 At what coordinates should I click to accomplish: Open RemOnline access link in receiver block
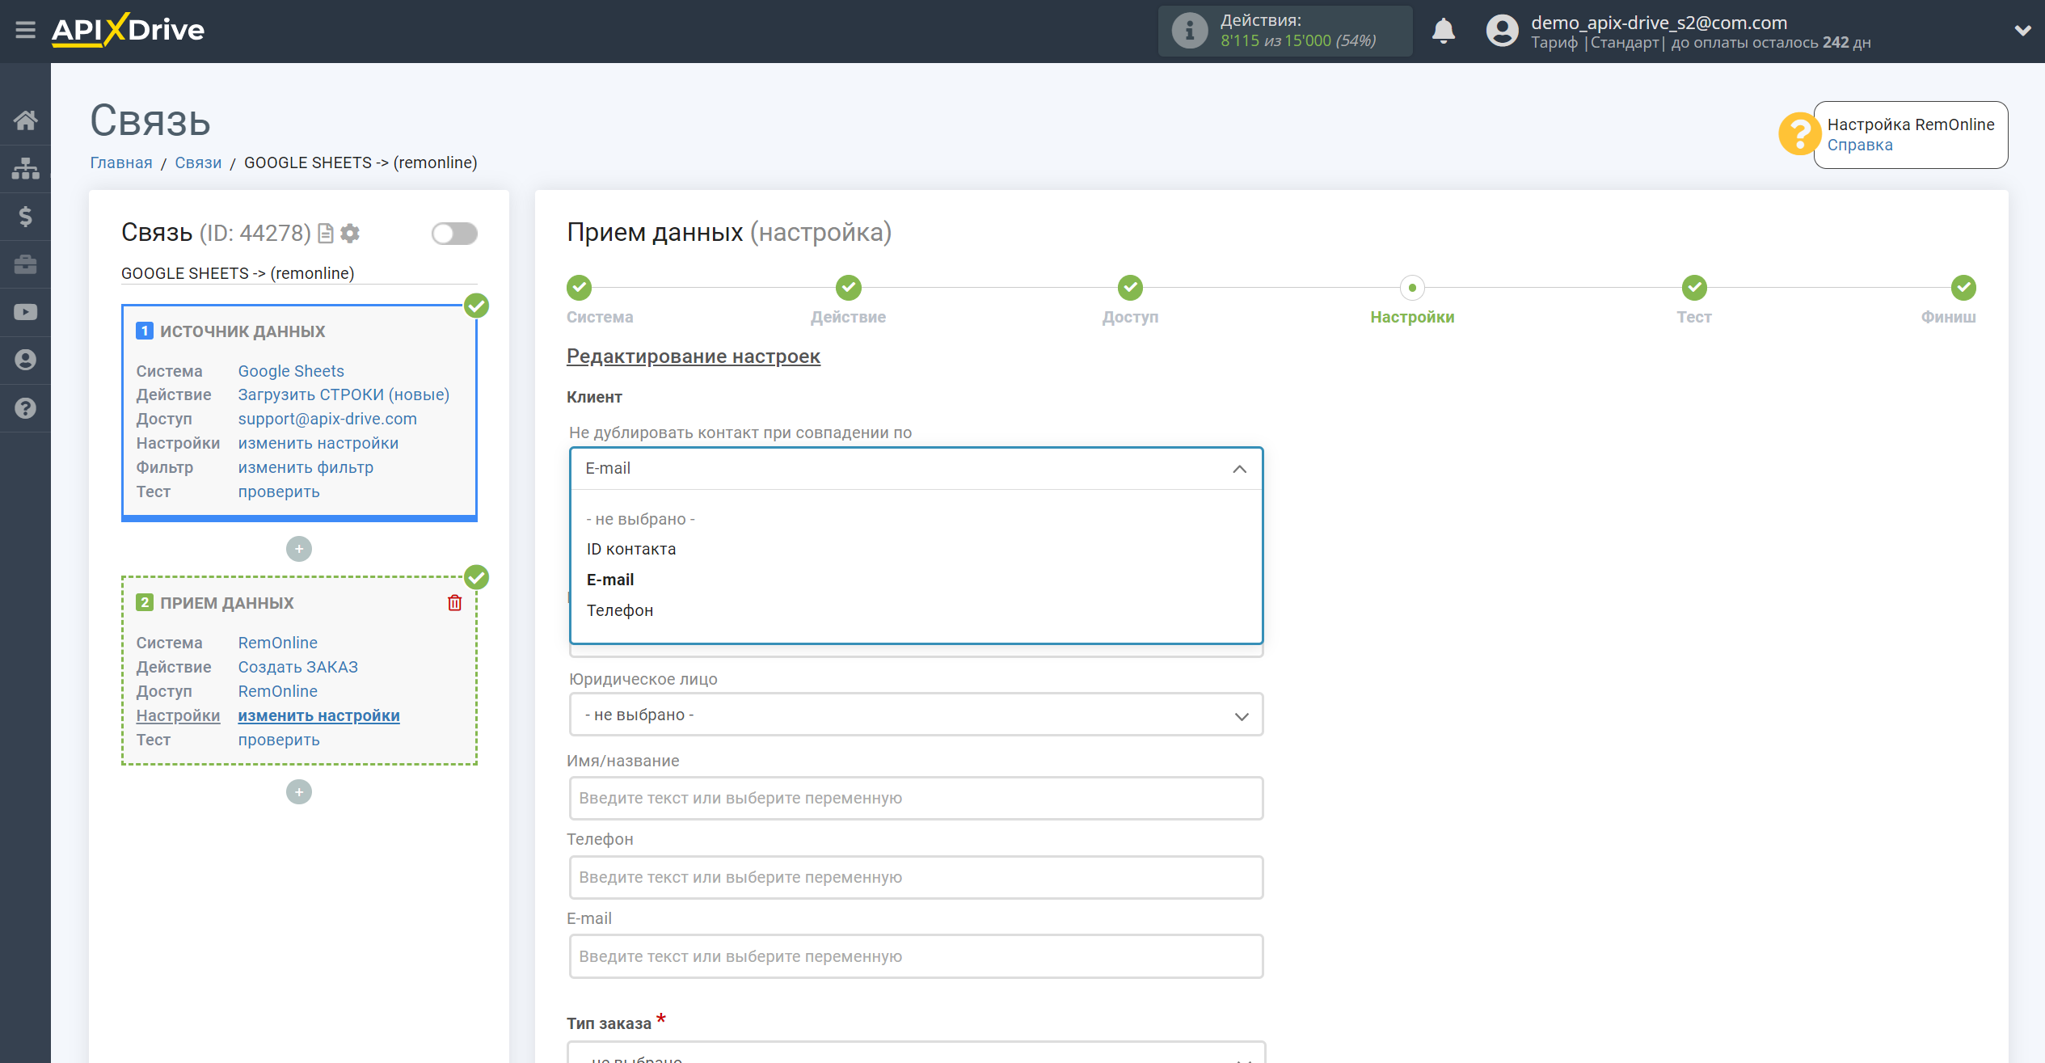tap(277, 691)
